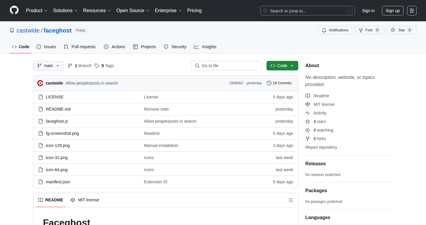Open icon-64.png file
Viewport: 426px width, 225px height.
click(57, 170)
